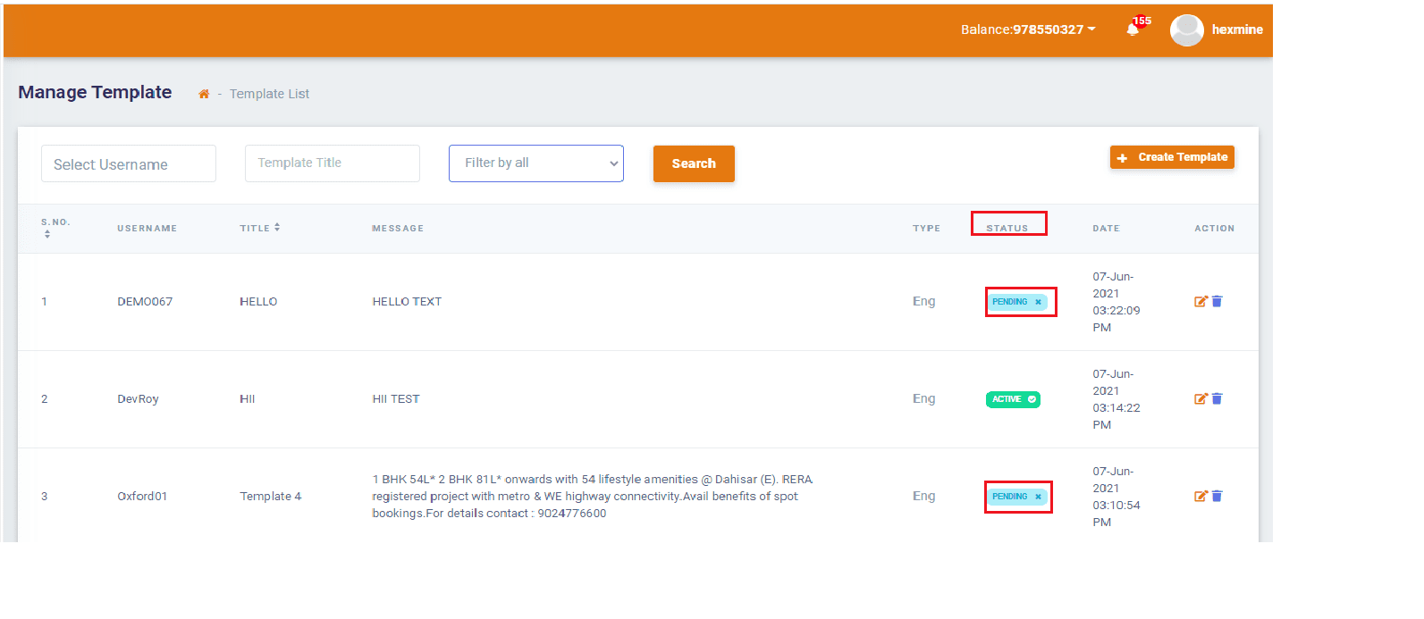Toggle PENDING status for DEMO0067 template
Image resolution: width=1424 pixels, height=619 pixels.
coord(1016,302)
